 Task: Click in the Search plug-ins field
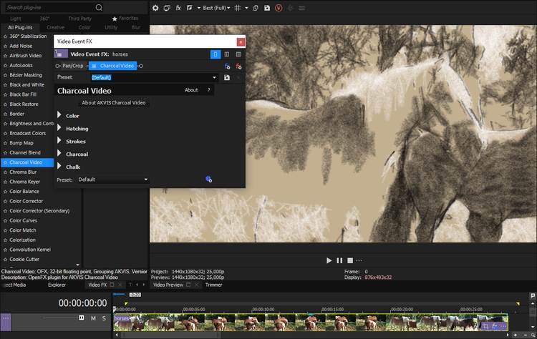click(49, 8)
